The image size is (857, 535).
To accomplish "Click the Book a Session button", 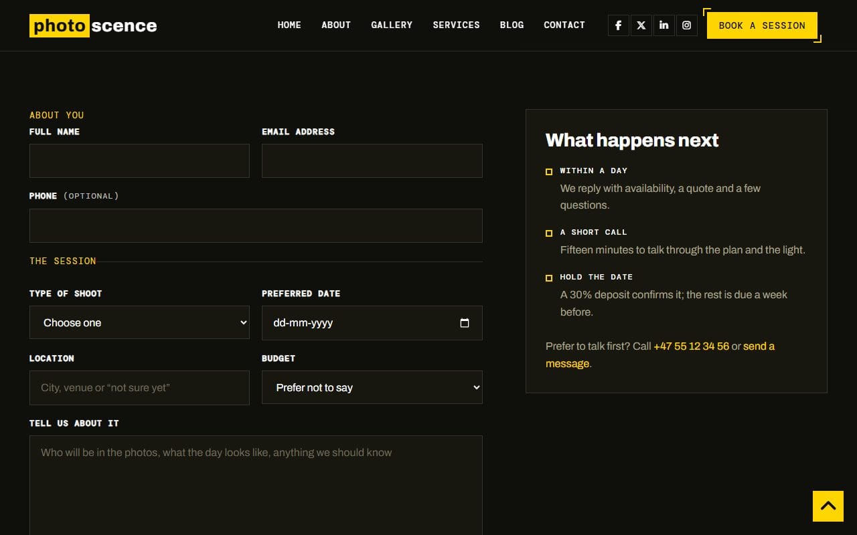I will tap(762, 25).
